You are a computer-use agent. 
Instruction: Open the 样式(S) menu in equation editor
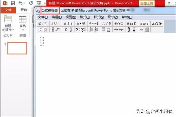[x=99, y=17]
